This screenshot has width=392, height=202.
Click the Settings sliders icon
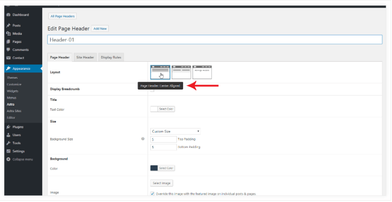(8, 151)
